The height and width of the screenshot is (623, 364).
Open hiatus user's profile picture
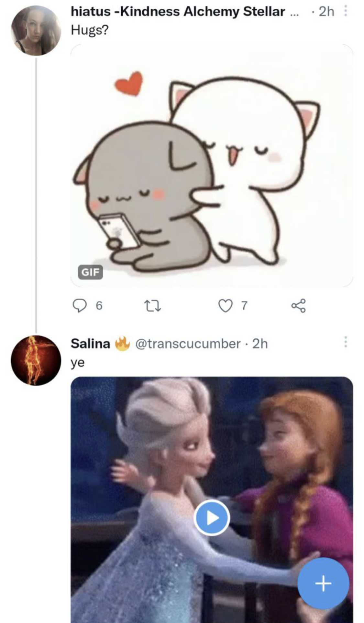tap(36, 30)
